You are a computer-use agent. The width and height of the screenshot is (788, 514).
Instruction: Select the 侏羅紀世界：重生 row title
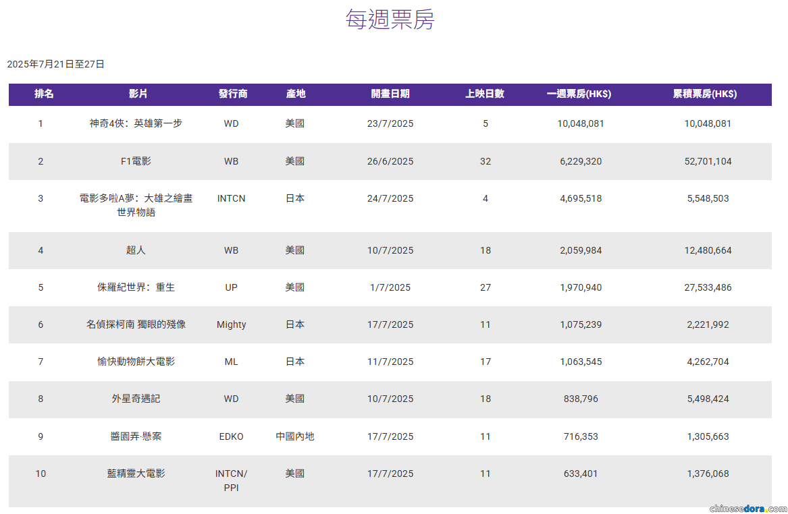tap(136, 287)
